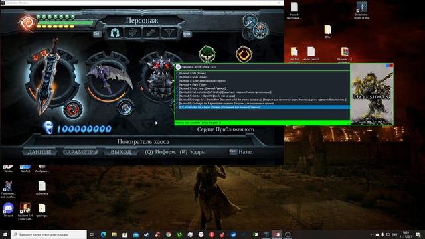425x239 pixels.
Task: Open the helmet character tab
Action: pyautogui.click(x=115, y=33)
